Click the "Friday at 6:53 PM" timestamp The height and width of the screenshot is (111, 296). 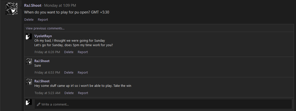pos(47,72)
